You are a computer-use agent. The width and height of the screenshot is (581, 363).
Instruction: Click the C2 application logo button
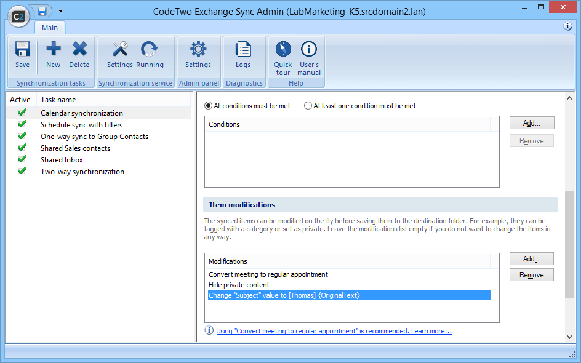(x=18, y=16)
